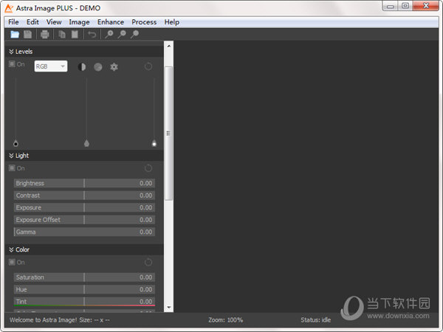
Task: Enable the Levels On checkbox
Action: 12,64
